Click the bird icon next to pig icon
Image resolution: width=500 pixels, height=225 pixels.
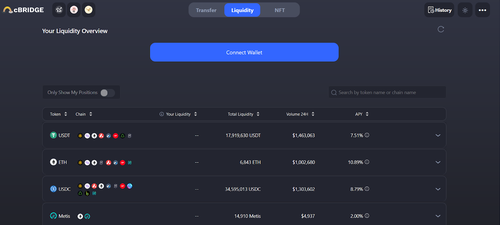(89, 10)
